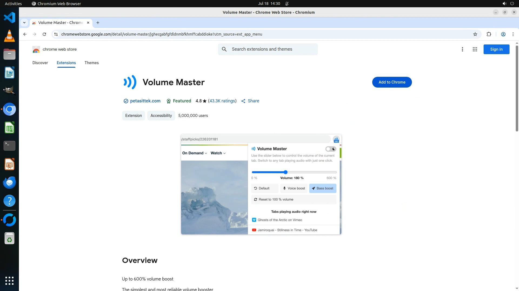This screenshot has width=519, height=291.
Task: Switch to the Themes tab
Action: 91,63
